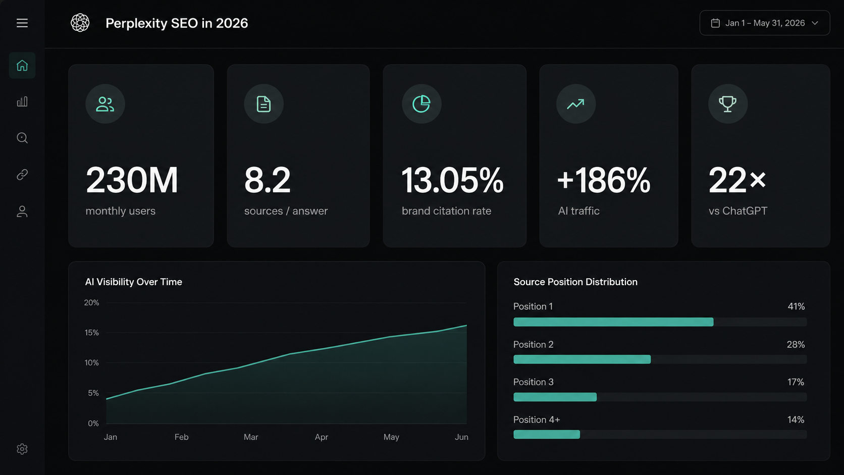
Task: Click the monthly users label
Action: click(120, 211)
